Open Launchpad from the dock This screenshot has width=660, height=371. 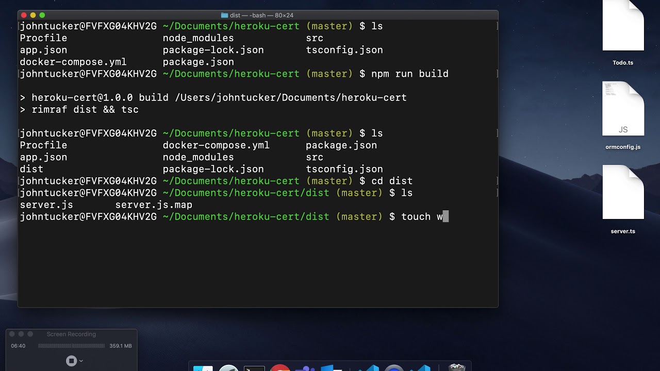228,368
